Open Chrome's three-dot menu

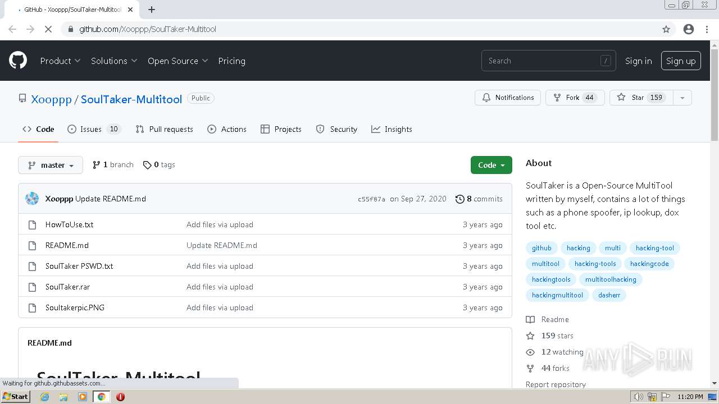(x=707, y=29)
